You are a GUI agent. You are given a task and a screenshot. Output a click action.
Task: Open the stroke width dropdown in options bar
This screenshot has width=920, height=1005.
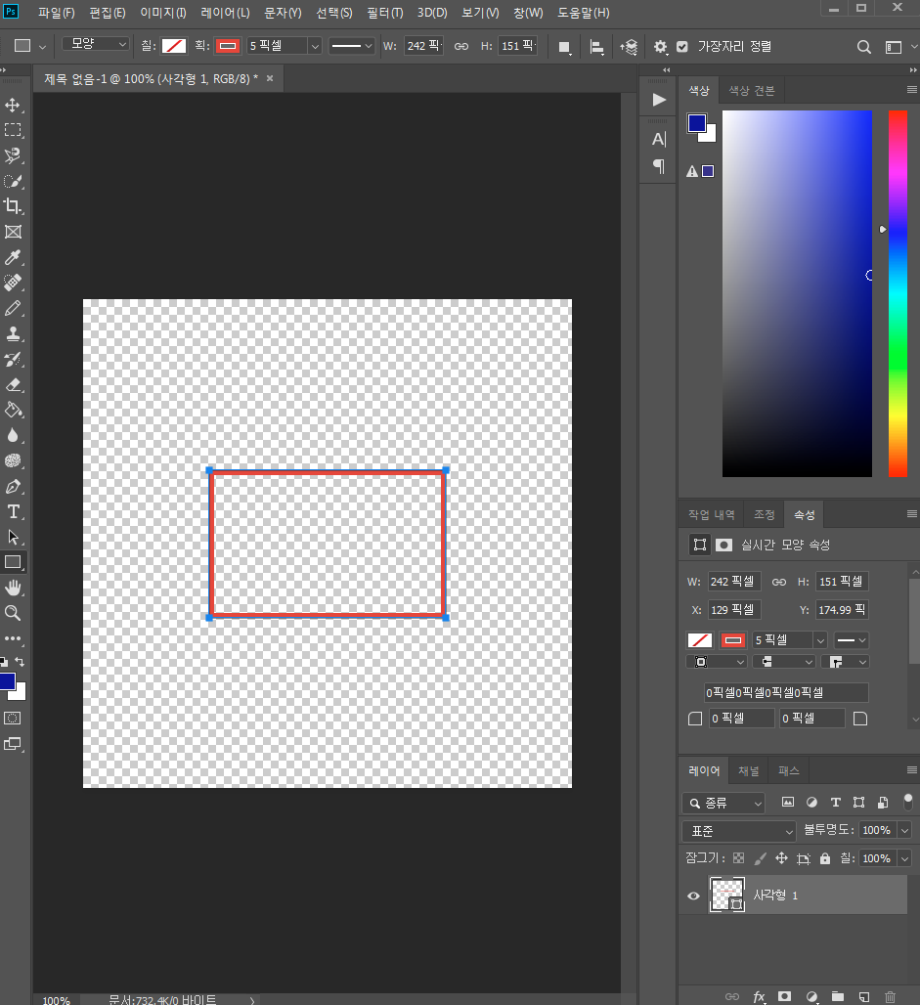[315, 46]
